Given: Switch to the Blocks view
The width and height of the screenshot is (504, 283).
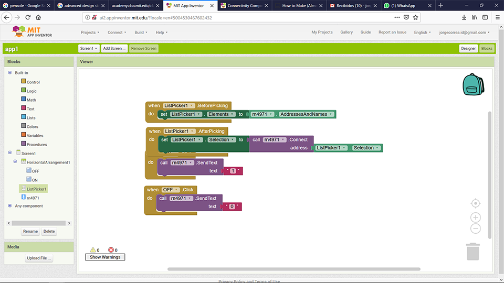Looking at the screenshot, I should click(x=487, y=48).
